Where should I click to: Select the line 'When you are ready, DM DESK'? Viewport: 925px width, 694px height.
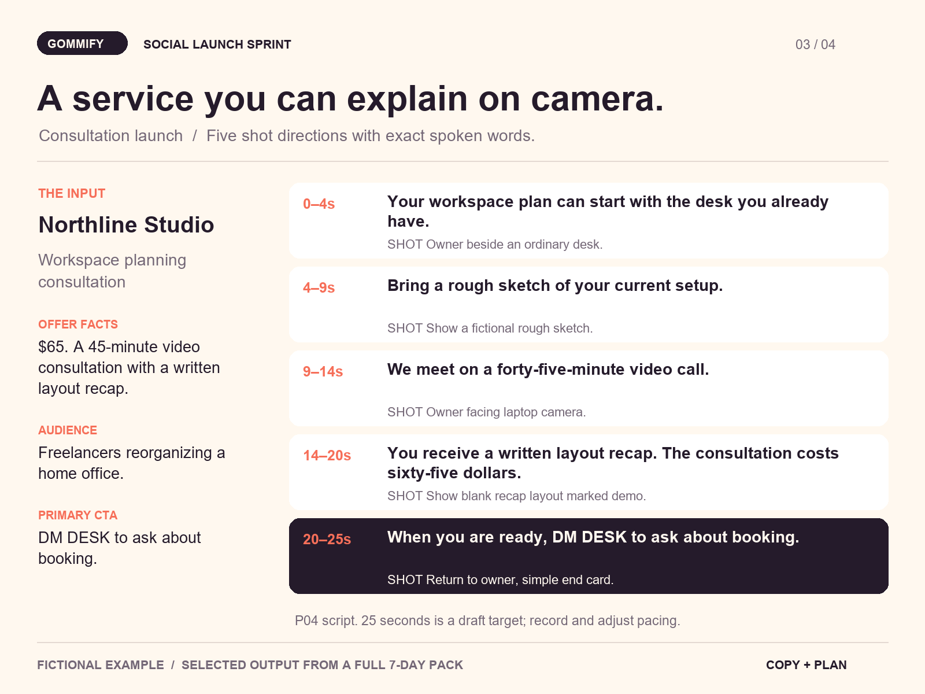[593, 537]
